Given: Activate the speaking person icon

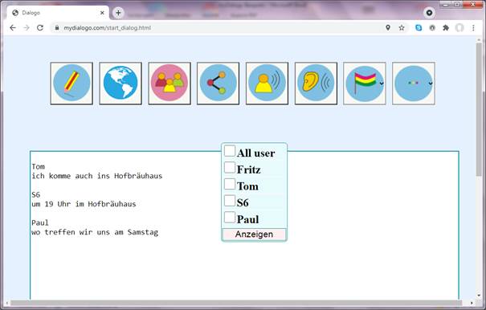Looking at the screenshot, I should pos(267,84).
